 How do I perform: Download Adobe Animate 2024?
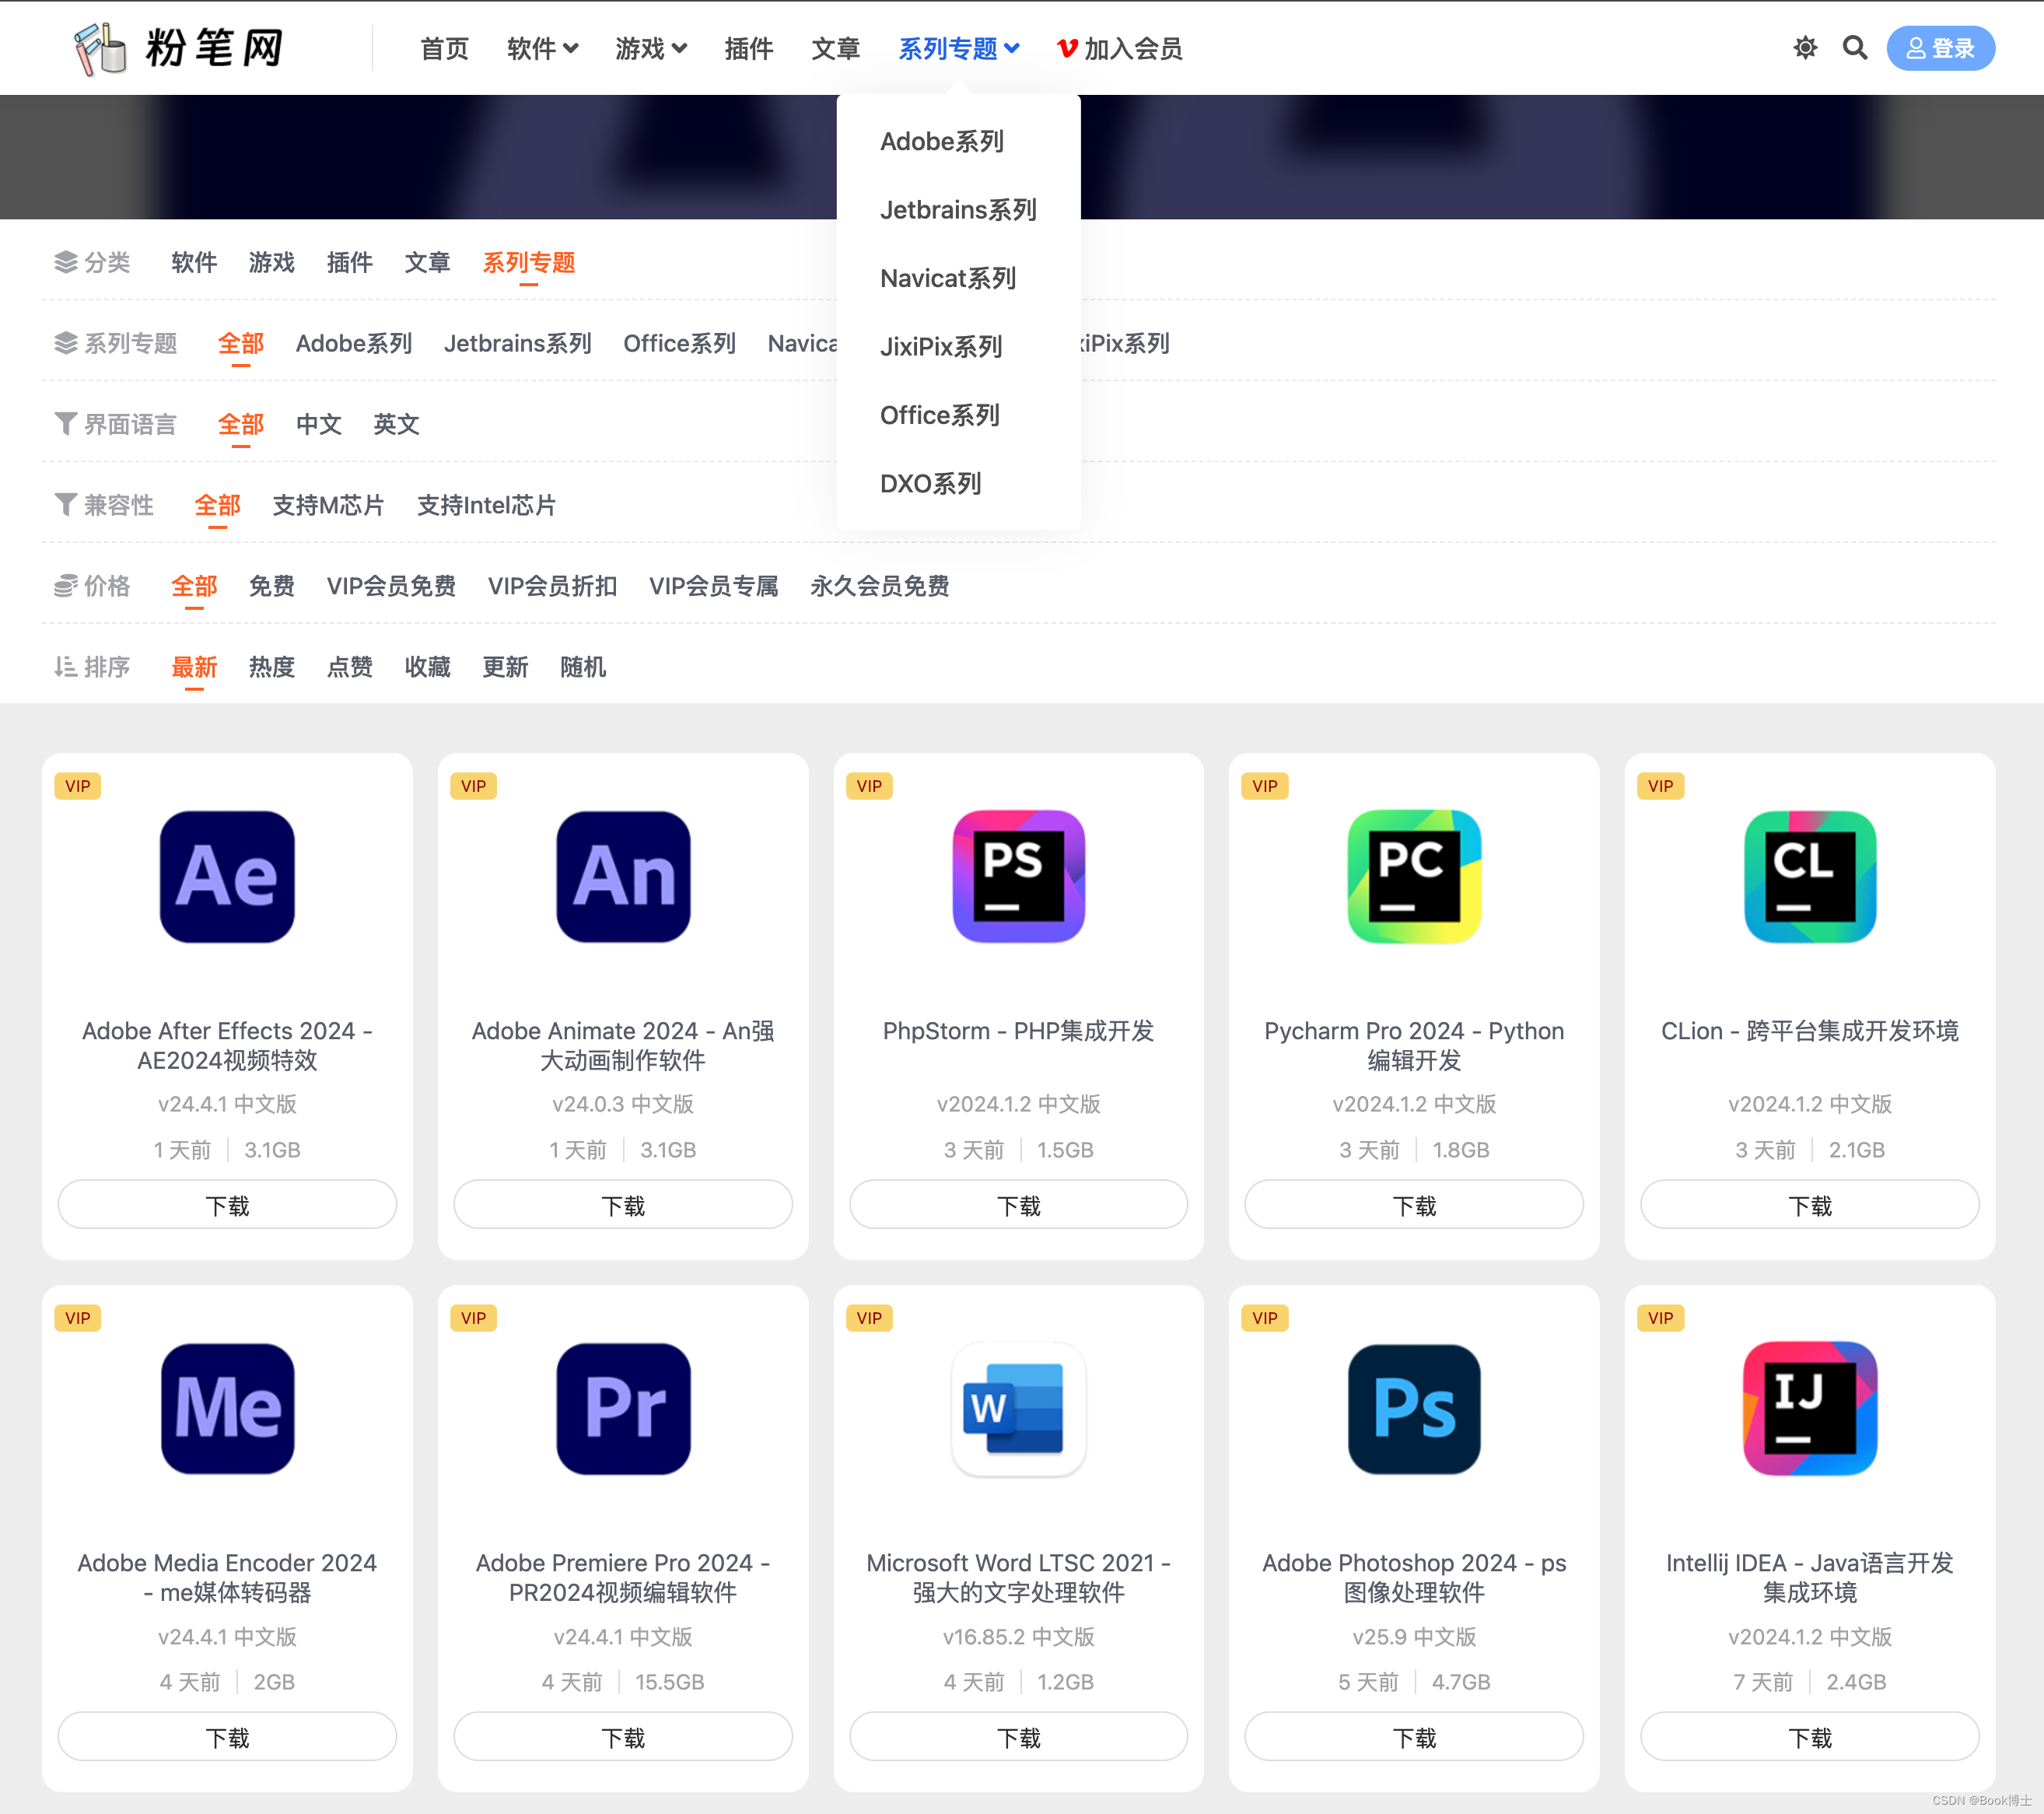(x=623, y=1205)
